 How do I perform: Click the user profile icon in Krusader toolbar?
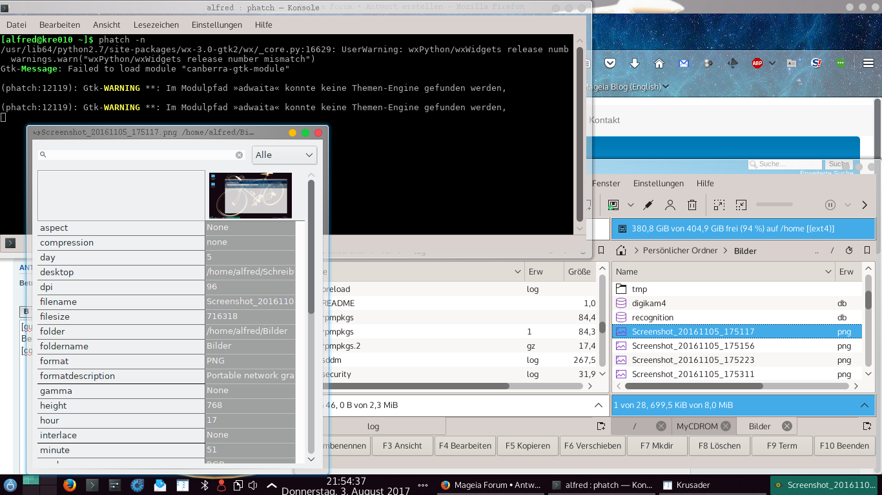(670, 205)
